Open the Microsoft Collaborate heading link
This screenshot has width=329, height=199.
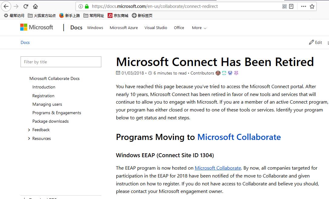[239, 137]
